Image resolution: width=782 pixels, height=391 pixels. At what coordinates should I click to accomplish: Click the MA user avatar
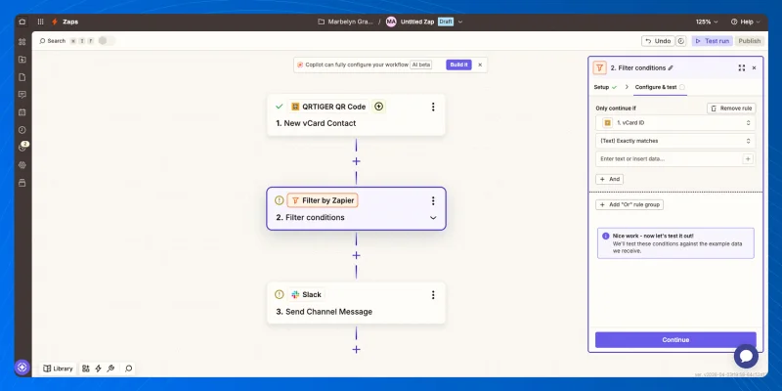click(x=391, y=22)
